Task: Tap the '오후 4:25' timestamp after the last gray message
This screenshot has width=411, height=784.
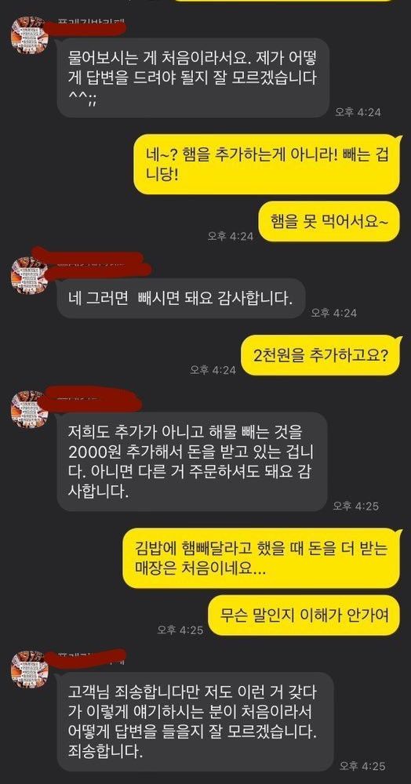Action: pos(362,765)
